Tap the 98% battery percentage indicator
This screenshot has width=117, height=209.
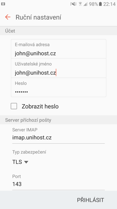coord(93,4)
